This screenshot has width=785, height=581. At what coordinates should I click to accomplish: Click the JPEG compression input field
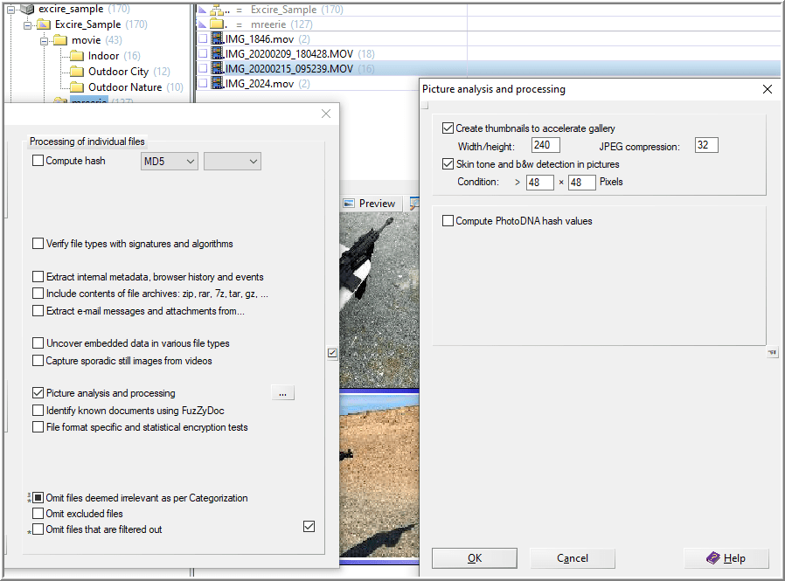[x=706, y=146]
